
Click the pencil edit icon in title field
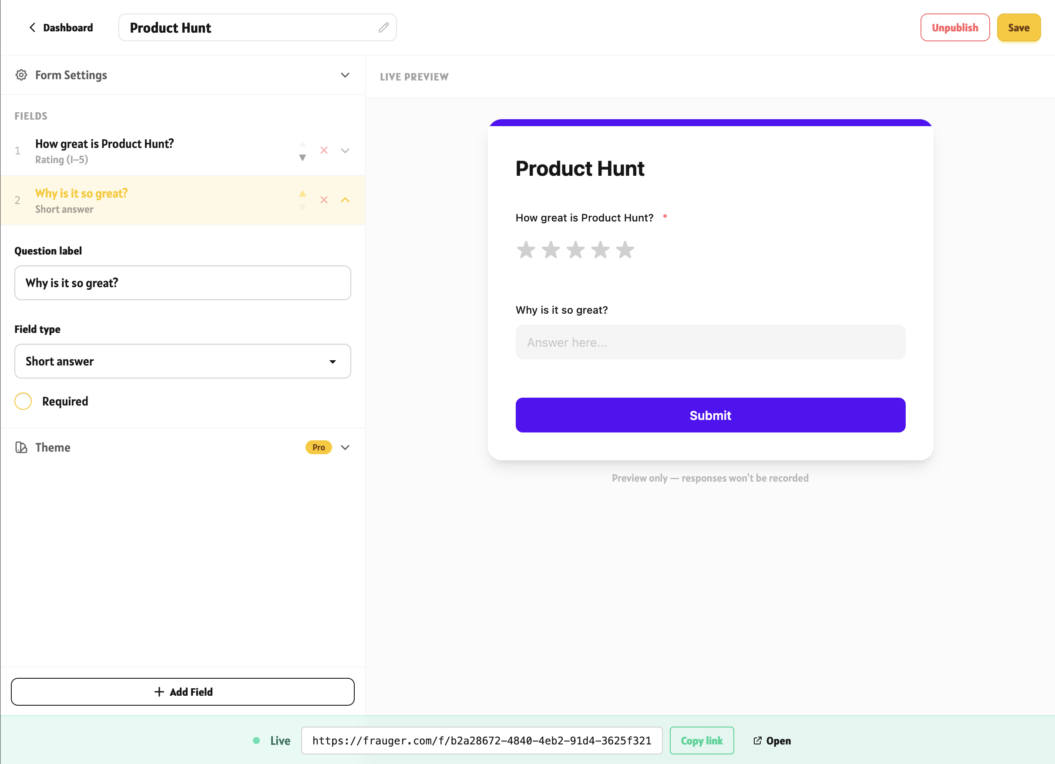(x=383, y=27)
